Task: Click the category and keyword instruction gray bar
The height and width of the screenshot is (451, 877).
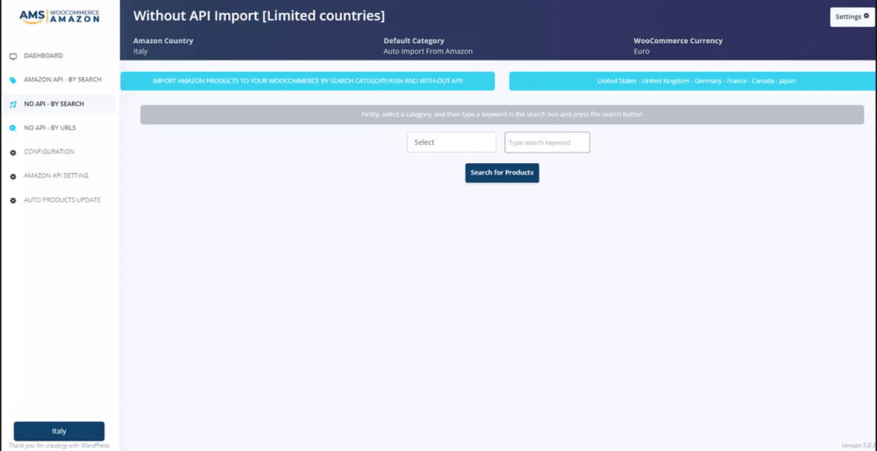Action: tap(502, 115)
